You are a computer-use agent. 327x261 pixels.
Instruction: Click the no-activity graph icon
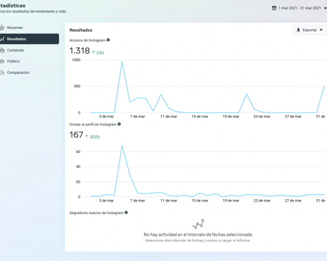point(198,224)
